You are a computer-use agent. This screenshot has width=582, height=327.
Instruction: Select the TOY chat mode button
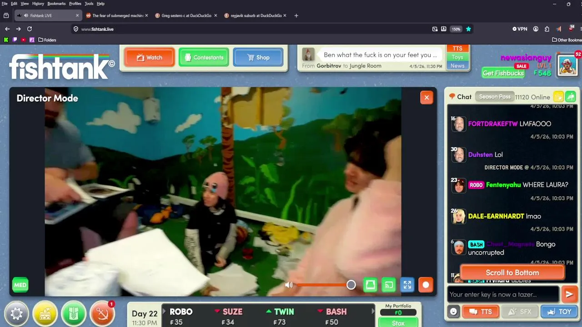(x=559, y=312)
